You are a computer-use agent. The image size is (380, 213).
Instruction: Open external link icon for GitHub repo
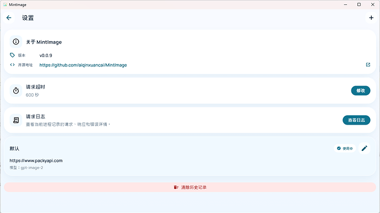tap(368, 65)
